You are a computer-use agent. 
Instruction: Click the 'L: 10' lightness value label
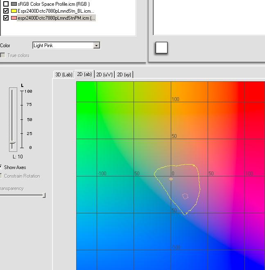(18, 156)
